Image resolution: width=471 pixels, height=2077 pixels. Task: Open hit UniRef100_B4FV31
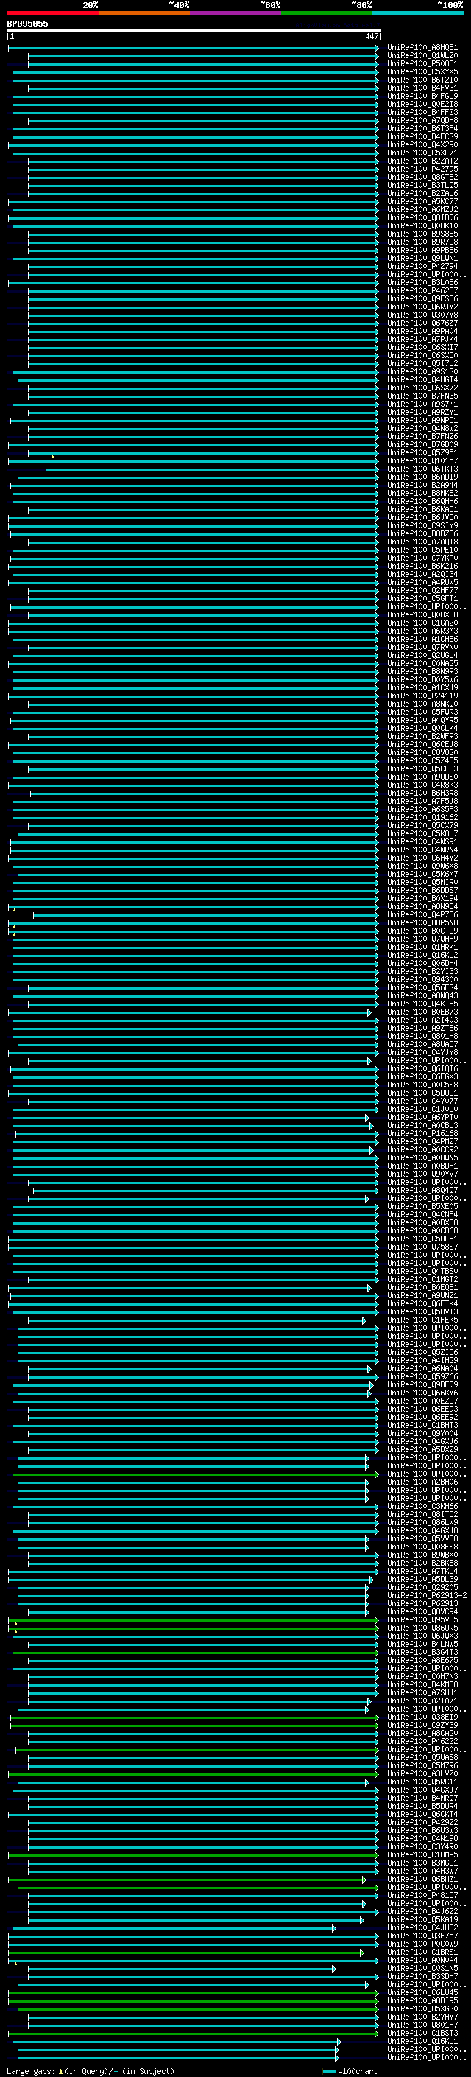pyautogui.click(x=422, y=88)
